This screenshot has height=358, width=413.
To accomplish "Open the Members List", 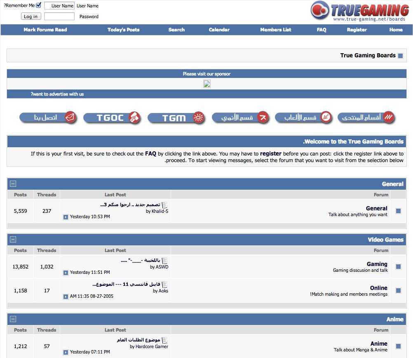I will (x=276, y=30).
